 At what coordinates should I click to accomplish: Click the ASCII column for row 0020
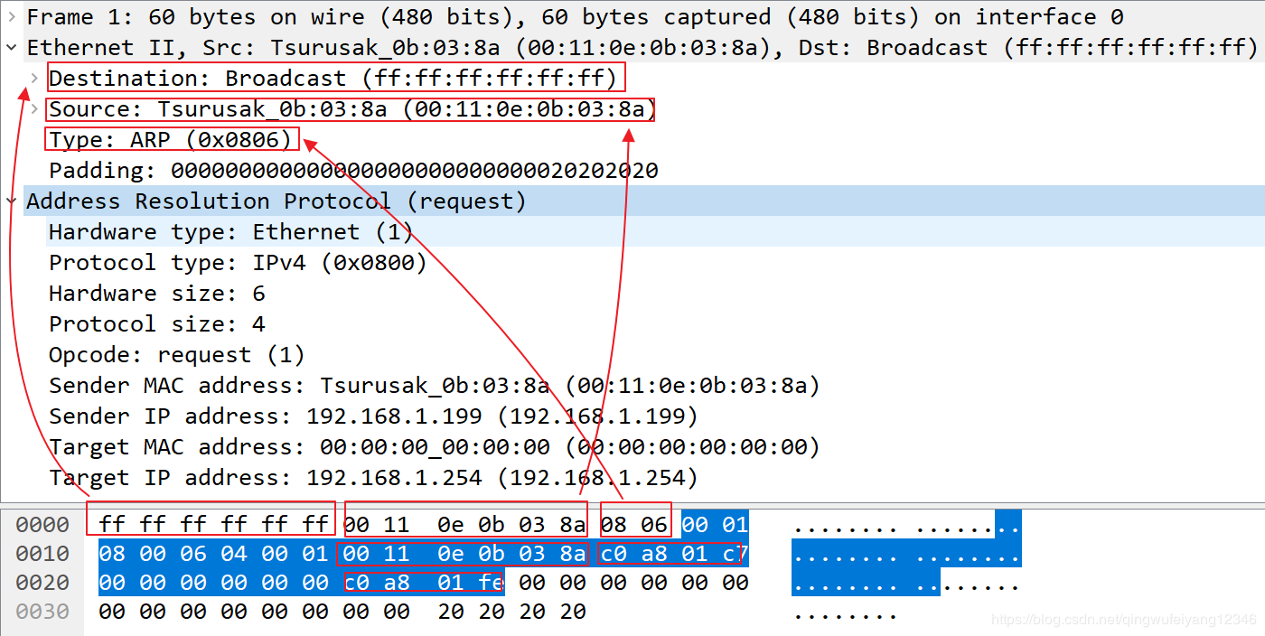click(906, 583)
